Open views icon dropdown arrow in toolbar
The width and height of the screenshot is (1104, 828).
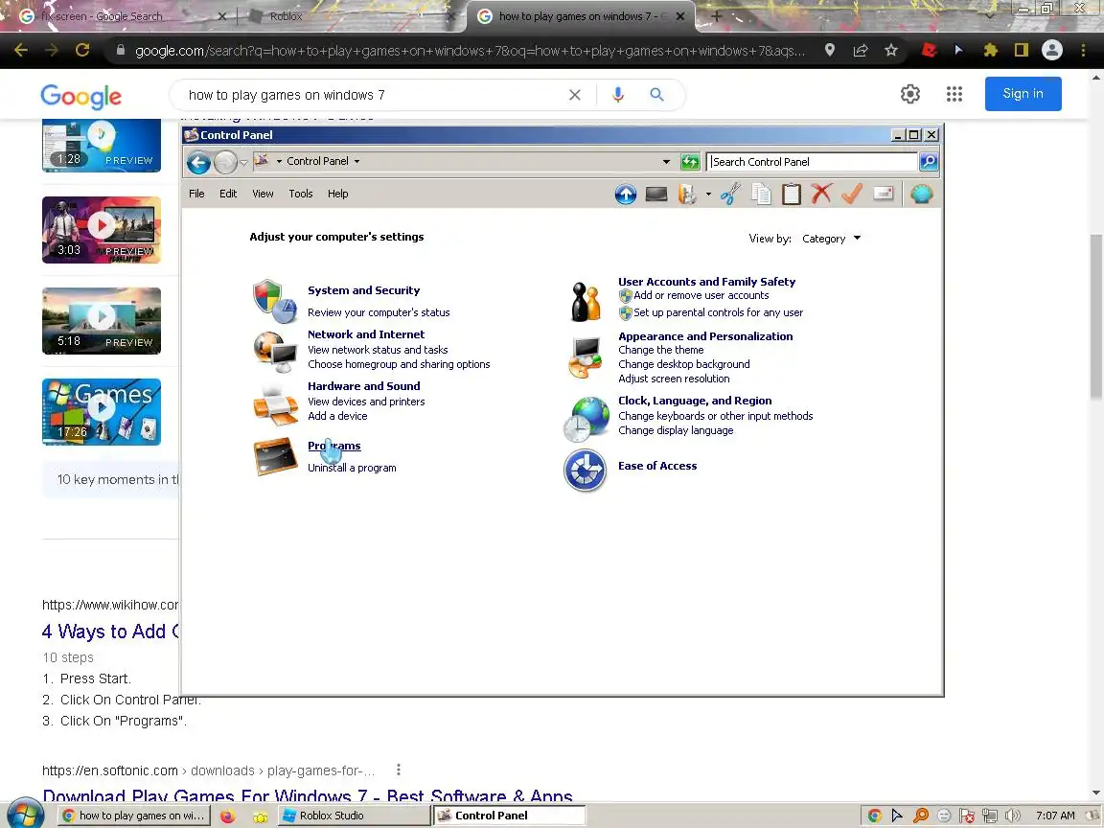click(x=708, y=195)
